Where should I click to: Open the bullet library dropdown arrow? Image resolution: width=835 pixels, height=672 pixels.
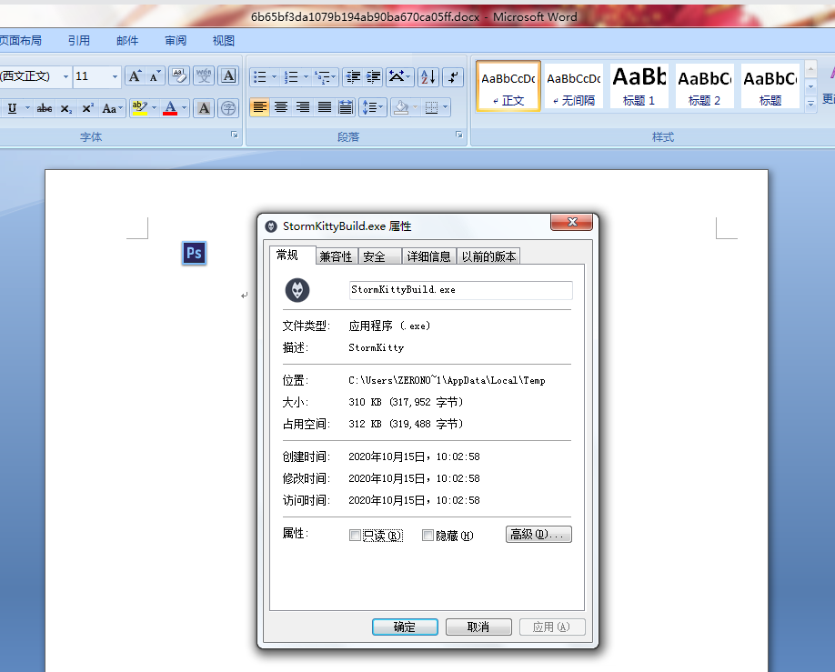tap(275, 76)
